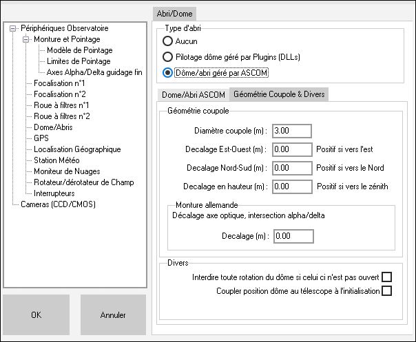Enable Interdire toute rotation du dôme checkbox

(x=386, y=277)
